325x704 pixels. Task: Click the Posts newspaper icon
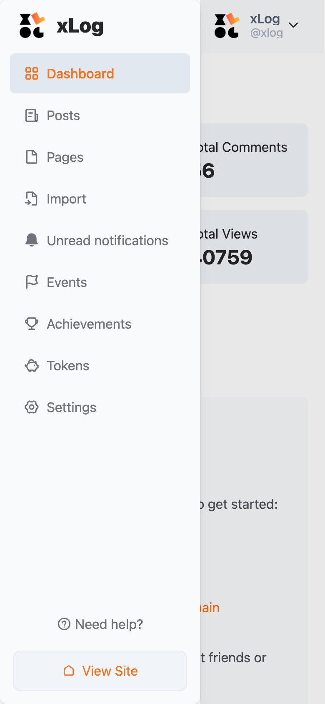click(32, 115)
